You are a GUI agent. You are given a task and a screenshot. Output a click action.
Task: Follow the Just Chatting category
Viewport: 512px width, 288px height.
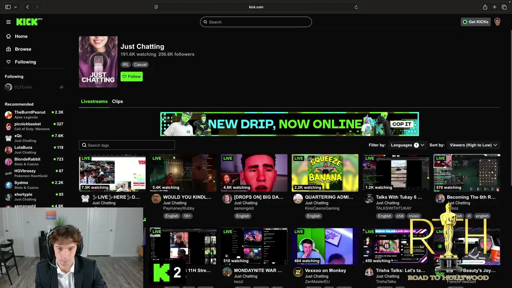tap(132, 76)
